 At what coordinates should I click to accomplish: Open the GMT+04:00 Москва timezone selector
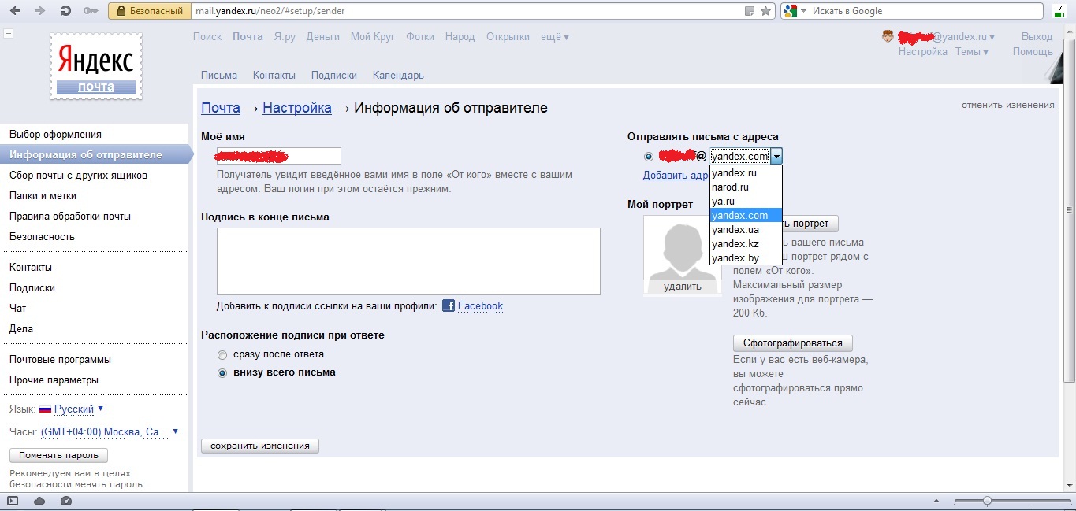tap(109, 432)
